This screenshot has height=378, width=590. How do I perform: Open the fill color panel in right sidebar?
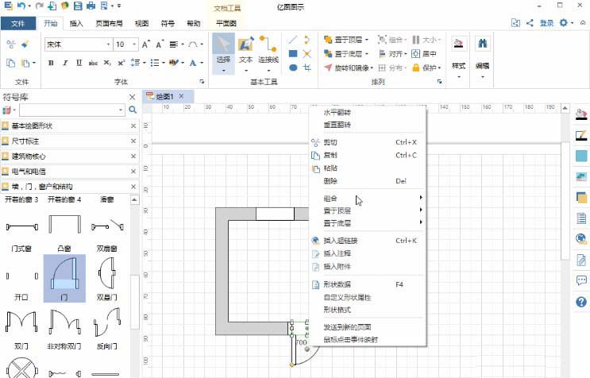581,115
